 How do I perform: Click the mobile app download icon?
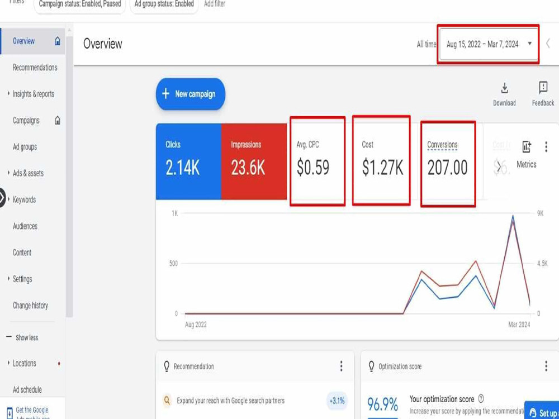10,413
